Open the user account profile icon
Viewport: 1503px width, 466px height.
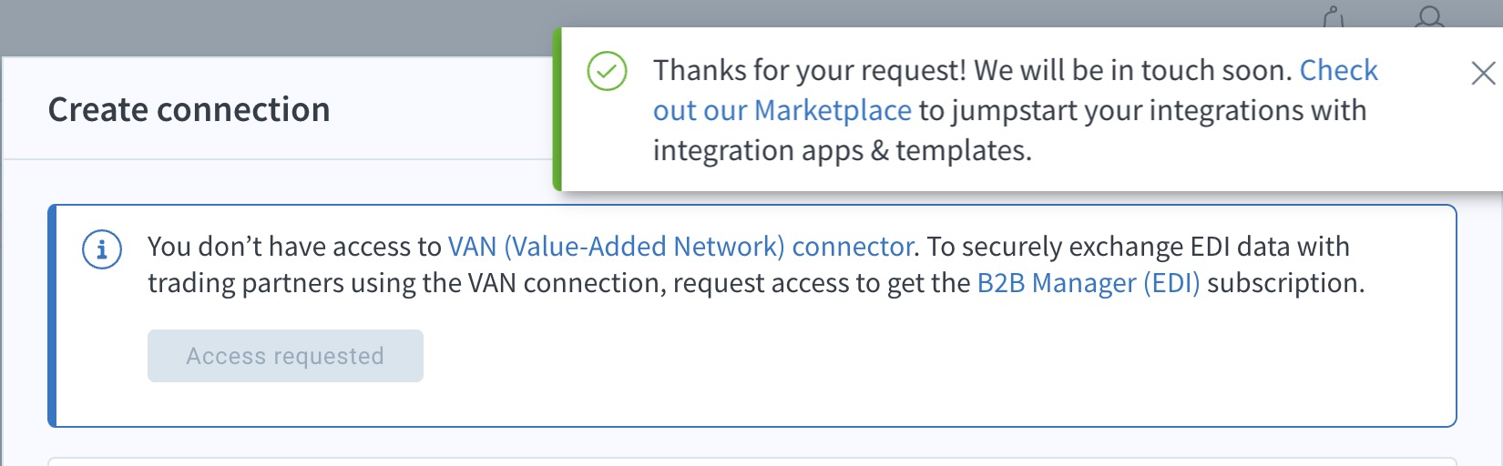tap(1429, 16)
